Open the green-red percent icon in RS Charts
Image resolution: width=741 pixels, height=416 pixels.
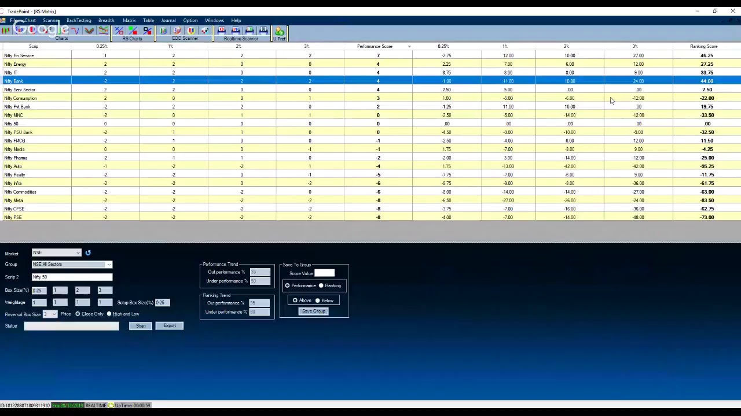(133, 31)
